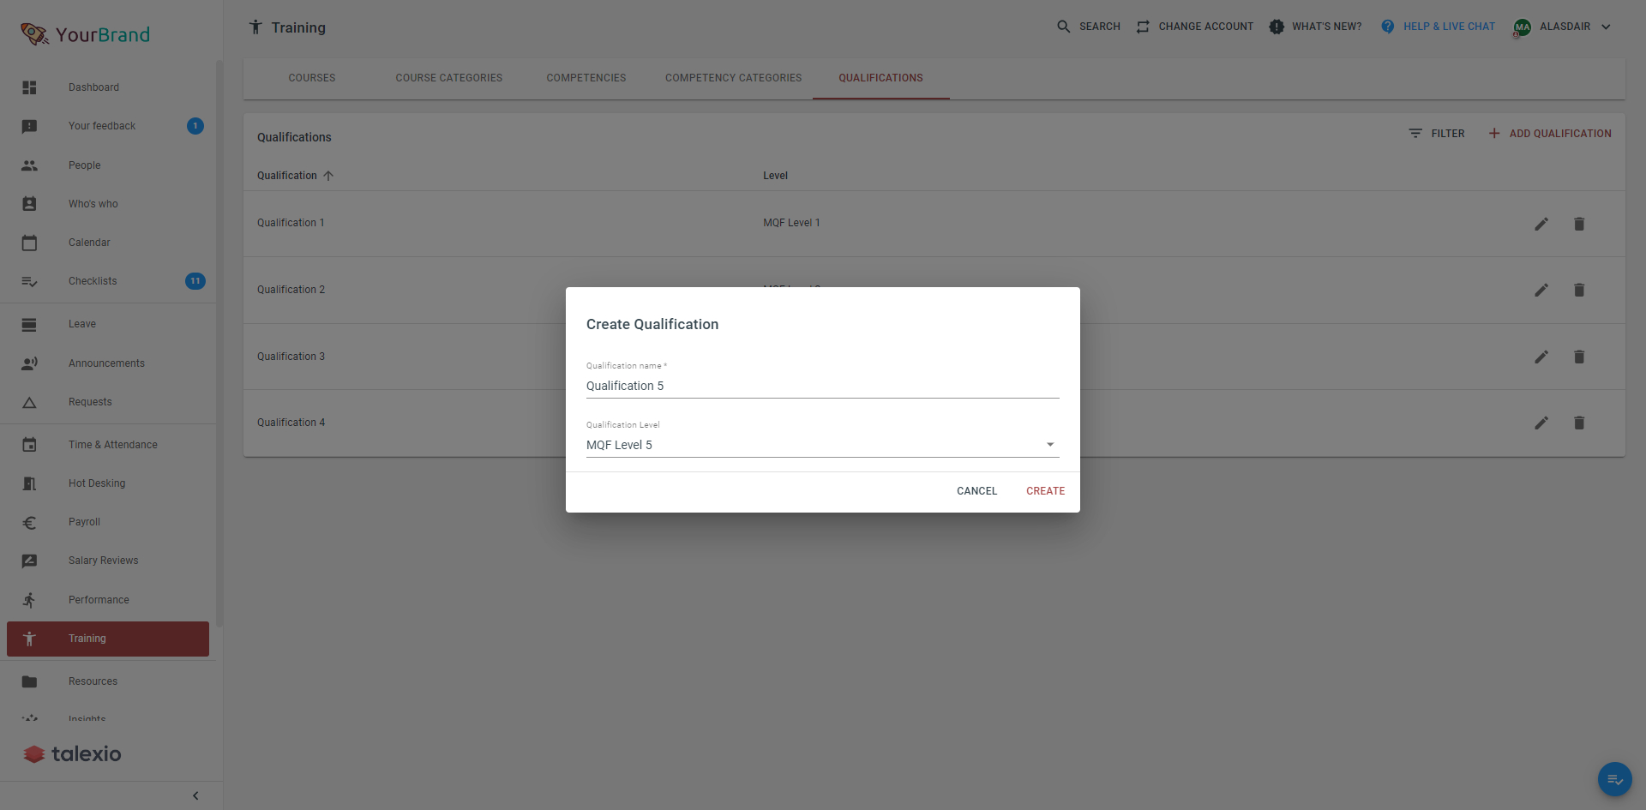
Task: Delete Qualification 4 with trash icon
Action: point(1579,423)
